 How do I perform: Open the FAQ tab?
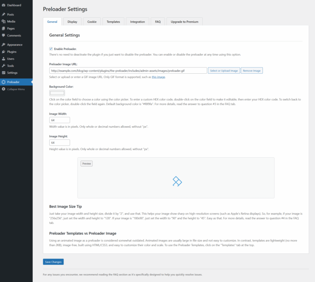158,22
